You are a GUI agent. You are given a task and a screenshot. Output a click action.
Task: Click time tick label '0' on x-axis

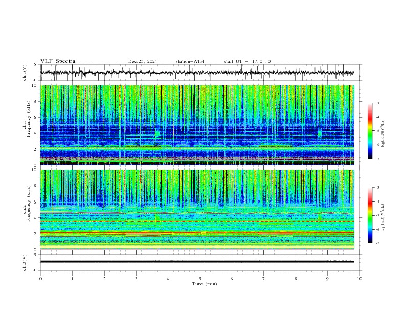click(x=40, y=279)
